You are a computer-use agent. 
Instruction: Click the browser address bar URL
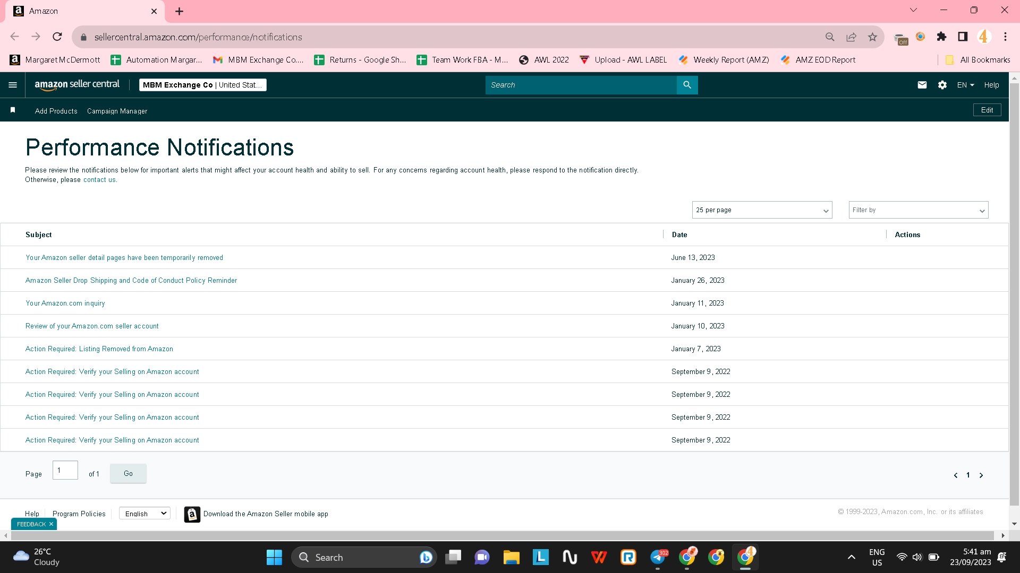pos(198,37)
